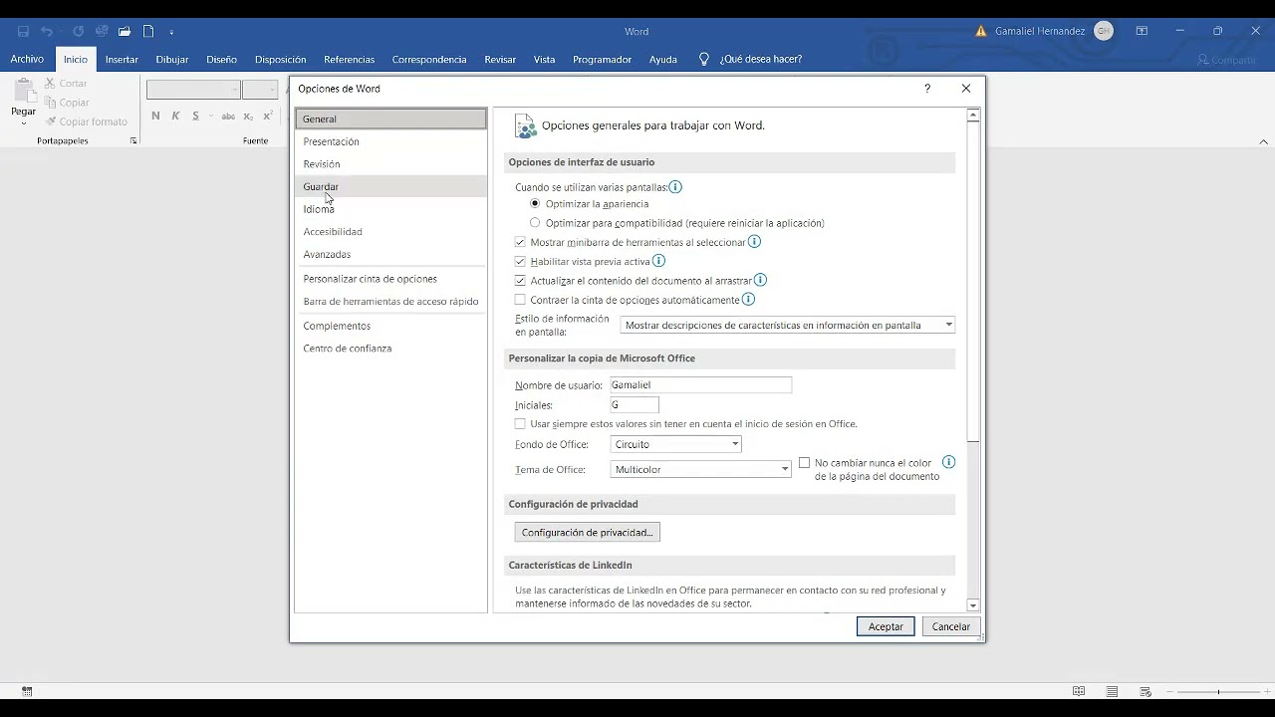This screenshot has width=1275, height=717.
Task: Click the Open folder icon in quick access toolbar
Action: [125, 31]
